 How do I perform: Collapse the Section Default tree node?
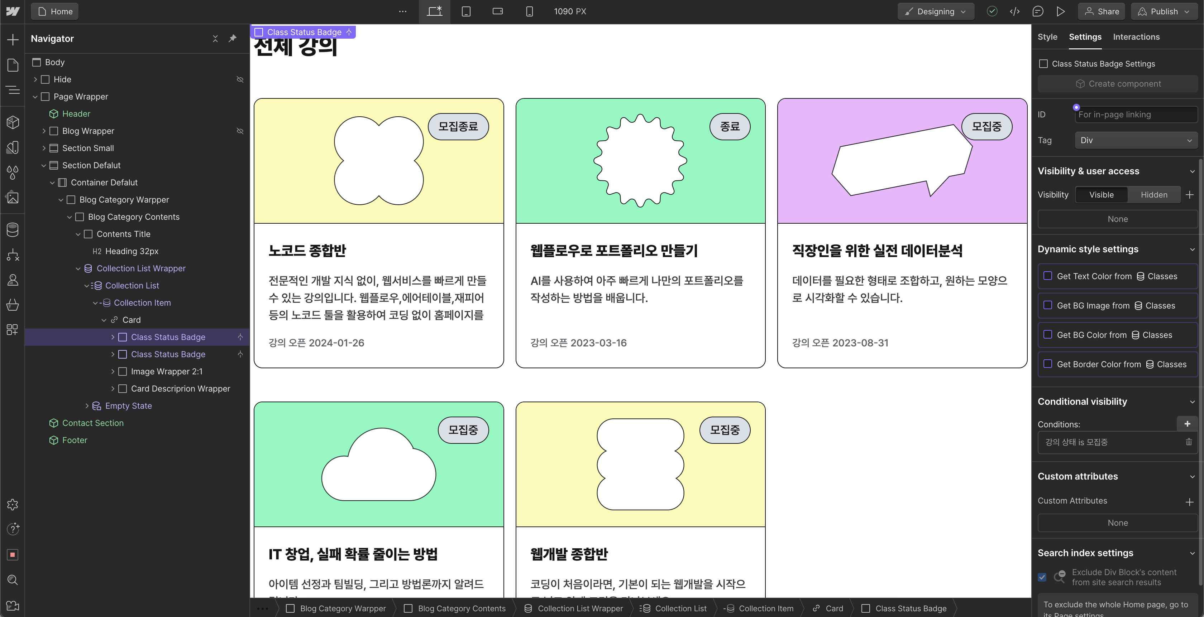(44, 165)
